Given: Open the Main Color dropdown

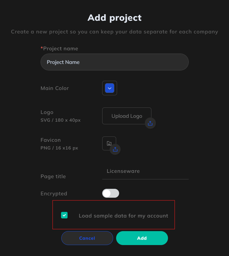Looking at the screenshot, I should click(x=109, y=88).
